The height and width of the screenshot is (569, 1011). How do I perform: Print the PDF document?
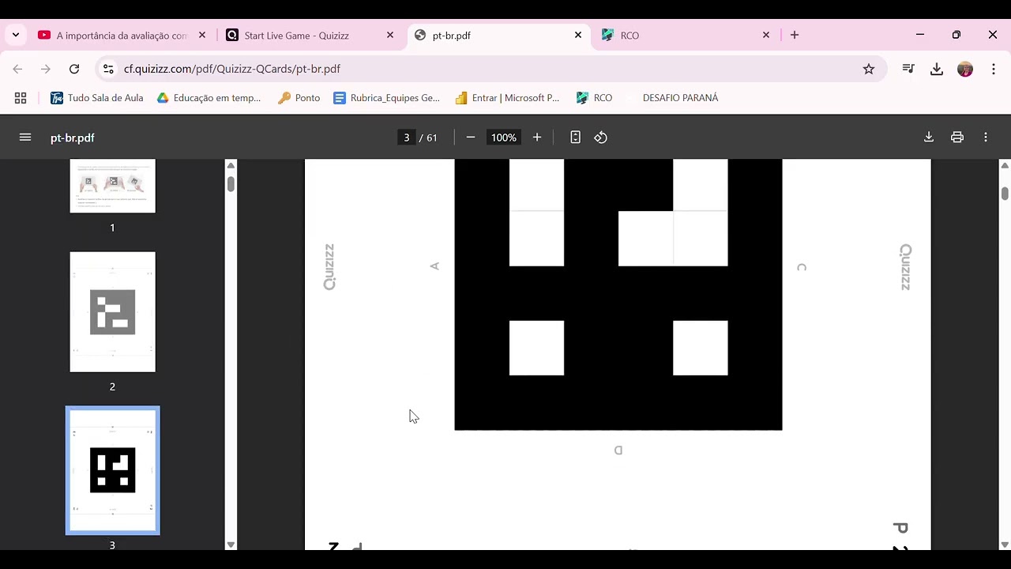coord(957,138)
